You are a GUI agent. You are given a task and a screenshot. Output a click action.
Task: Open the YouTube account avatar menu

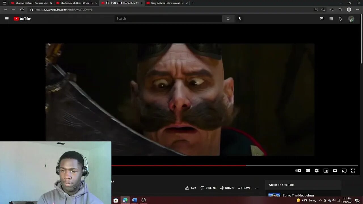point(351,19)
